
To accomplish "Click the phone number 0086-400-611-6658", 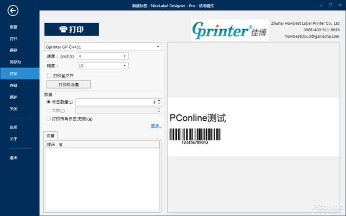I will tap(322, 30).
